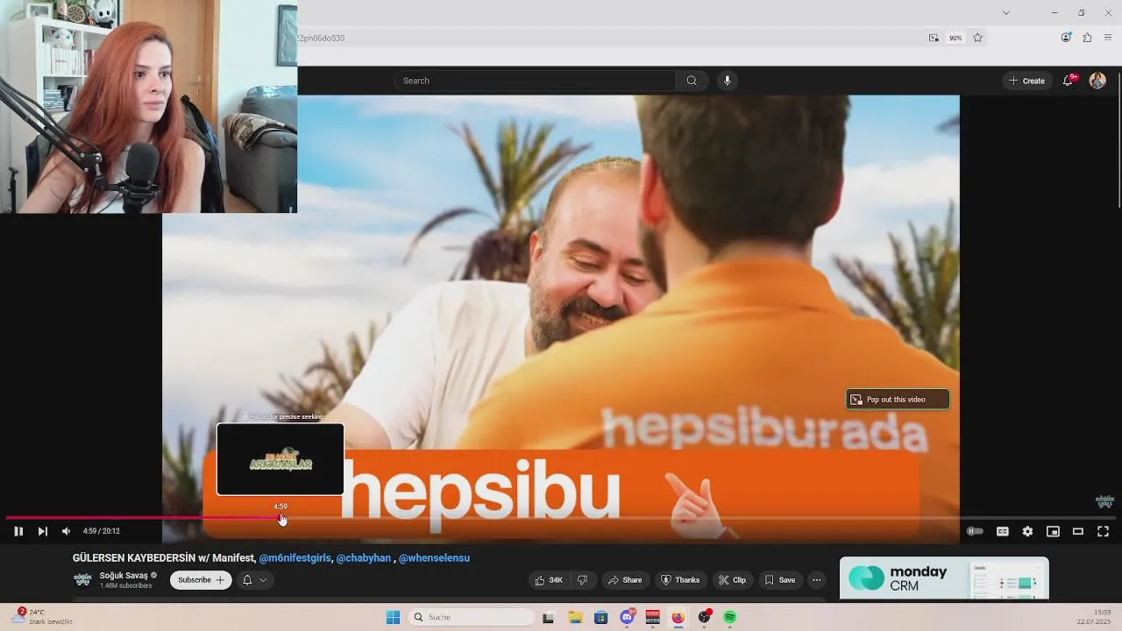Click the YouTube search field
This screenshot has height=631, width=1122.
pyautogui.click(x=535, y=81)
